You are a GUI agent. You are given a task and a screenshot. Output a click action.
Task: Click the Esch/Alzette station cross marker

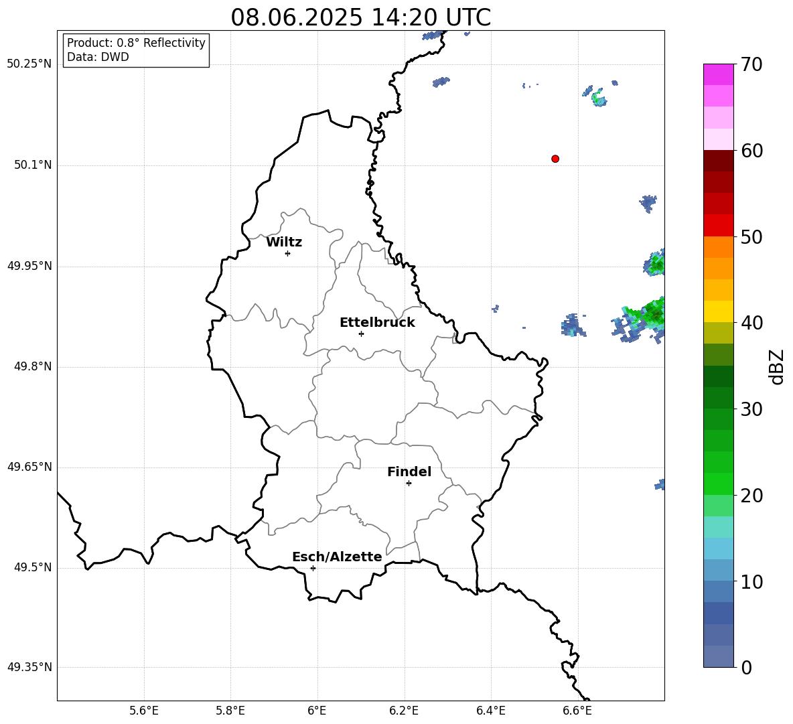tap(313, 568)
